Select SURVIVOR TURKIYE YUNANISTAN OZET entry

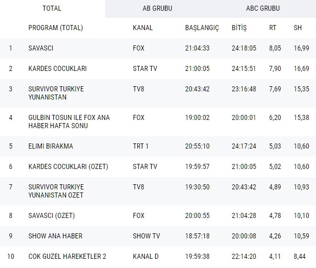(x=56, y=191)
